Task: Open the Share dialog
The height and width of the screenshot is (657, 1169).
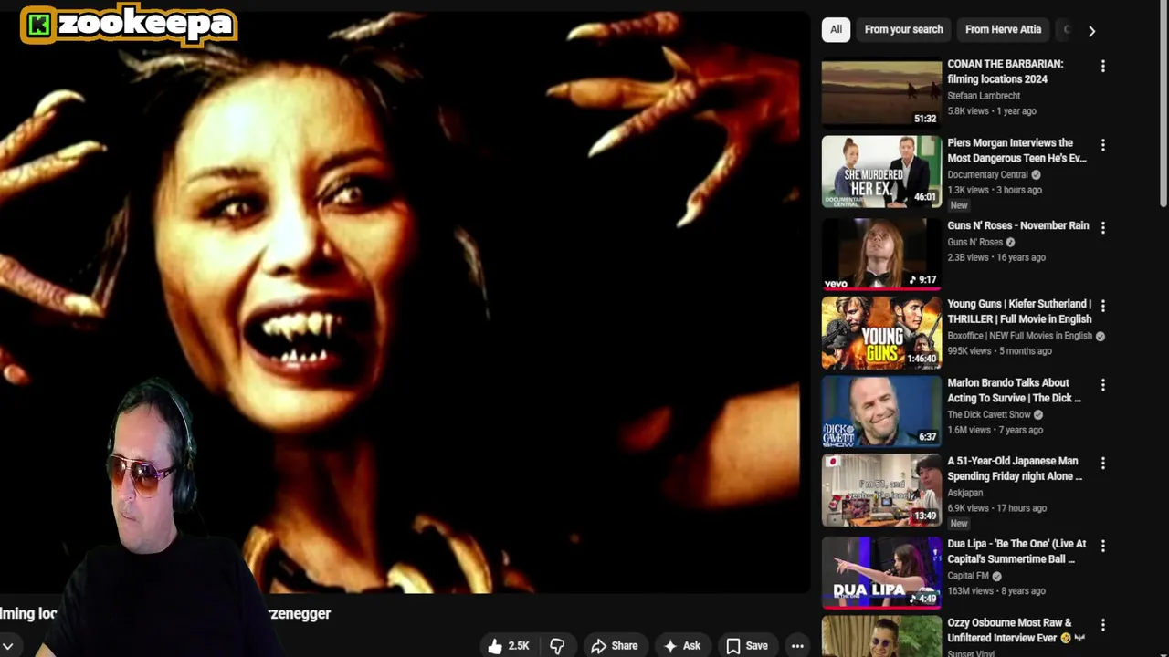Action: click(614, 646)
